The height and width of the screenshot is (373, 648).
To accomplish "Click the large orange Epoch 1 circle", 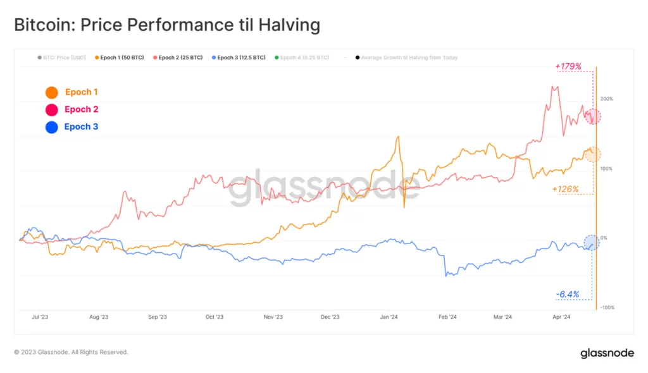I will tap(52, 92).
